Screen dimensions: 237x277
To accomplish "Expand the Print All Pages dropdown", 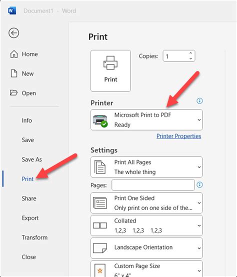I will tap(146, 167).
